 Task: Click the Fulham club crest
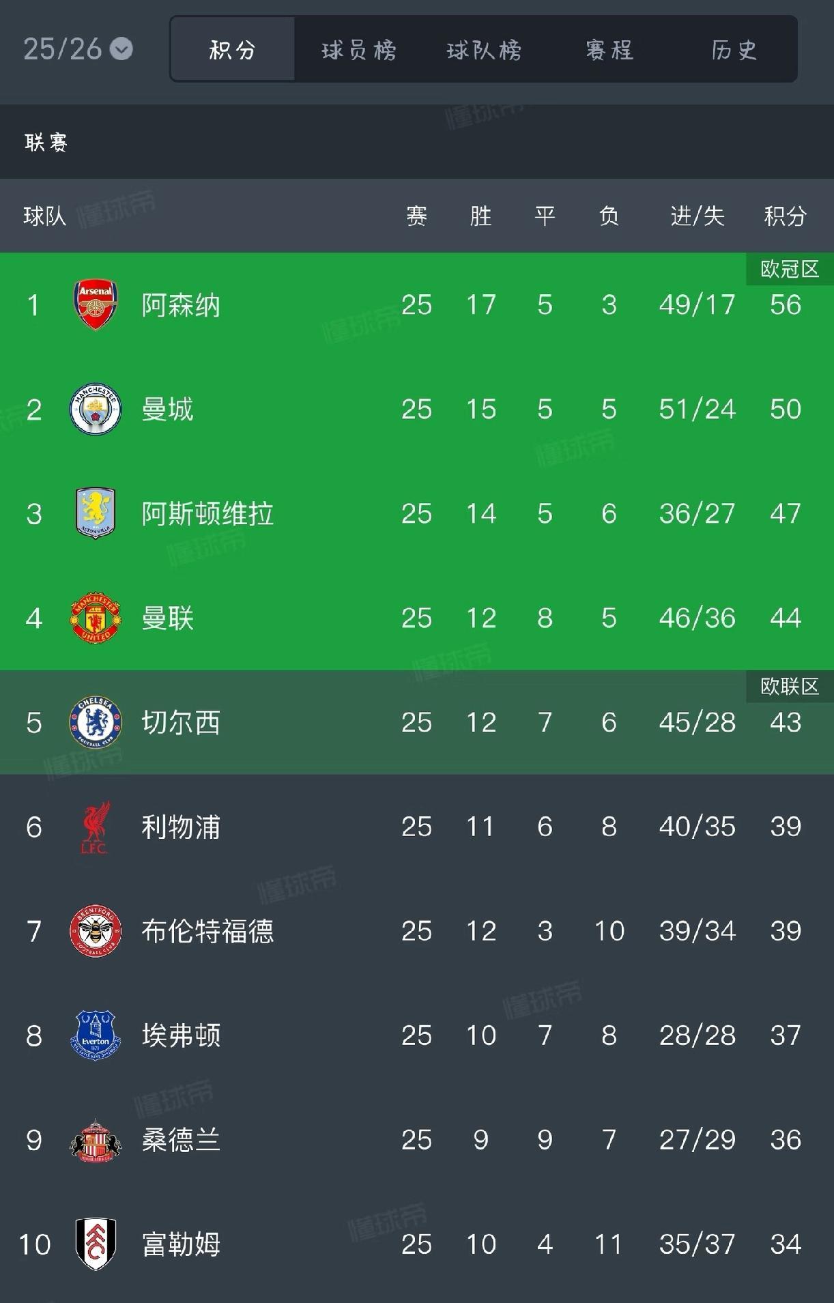[x=96, y=1244]
